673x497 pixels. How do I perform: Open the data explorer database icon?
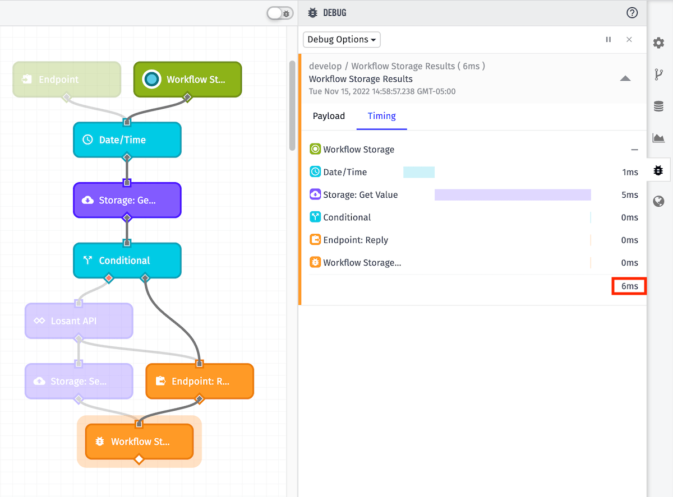tap(658, 106)
